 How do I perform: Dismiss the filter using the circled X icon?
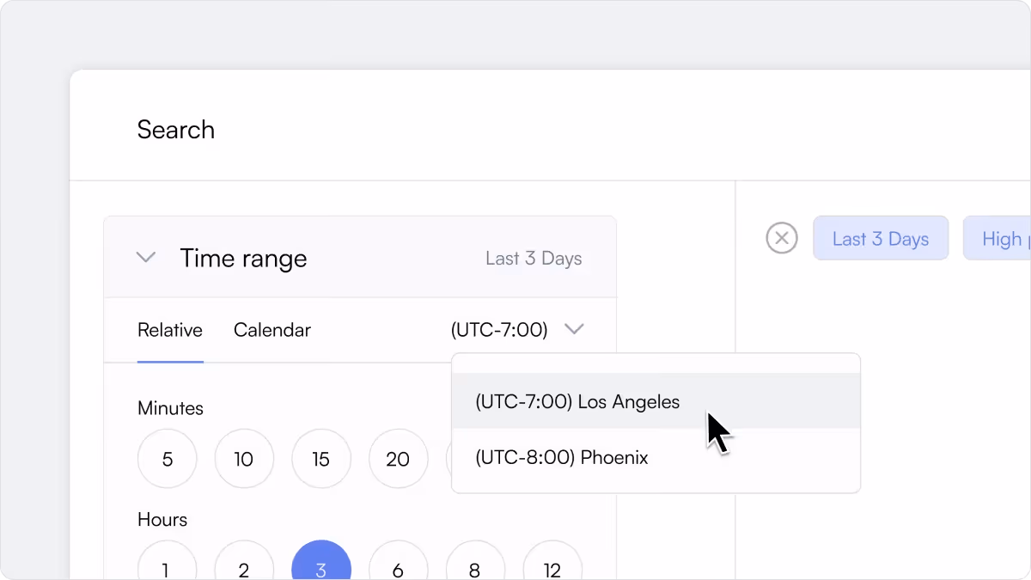782,238
